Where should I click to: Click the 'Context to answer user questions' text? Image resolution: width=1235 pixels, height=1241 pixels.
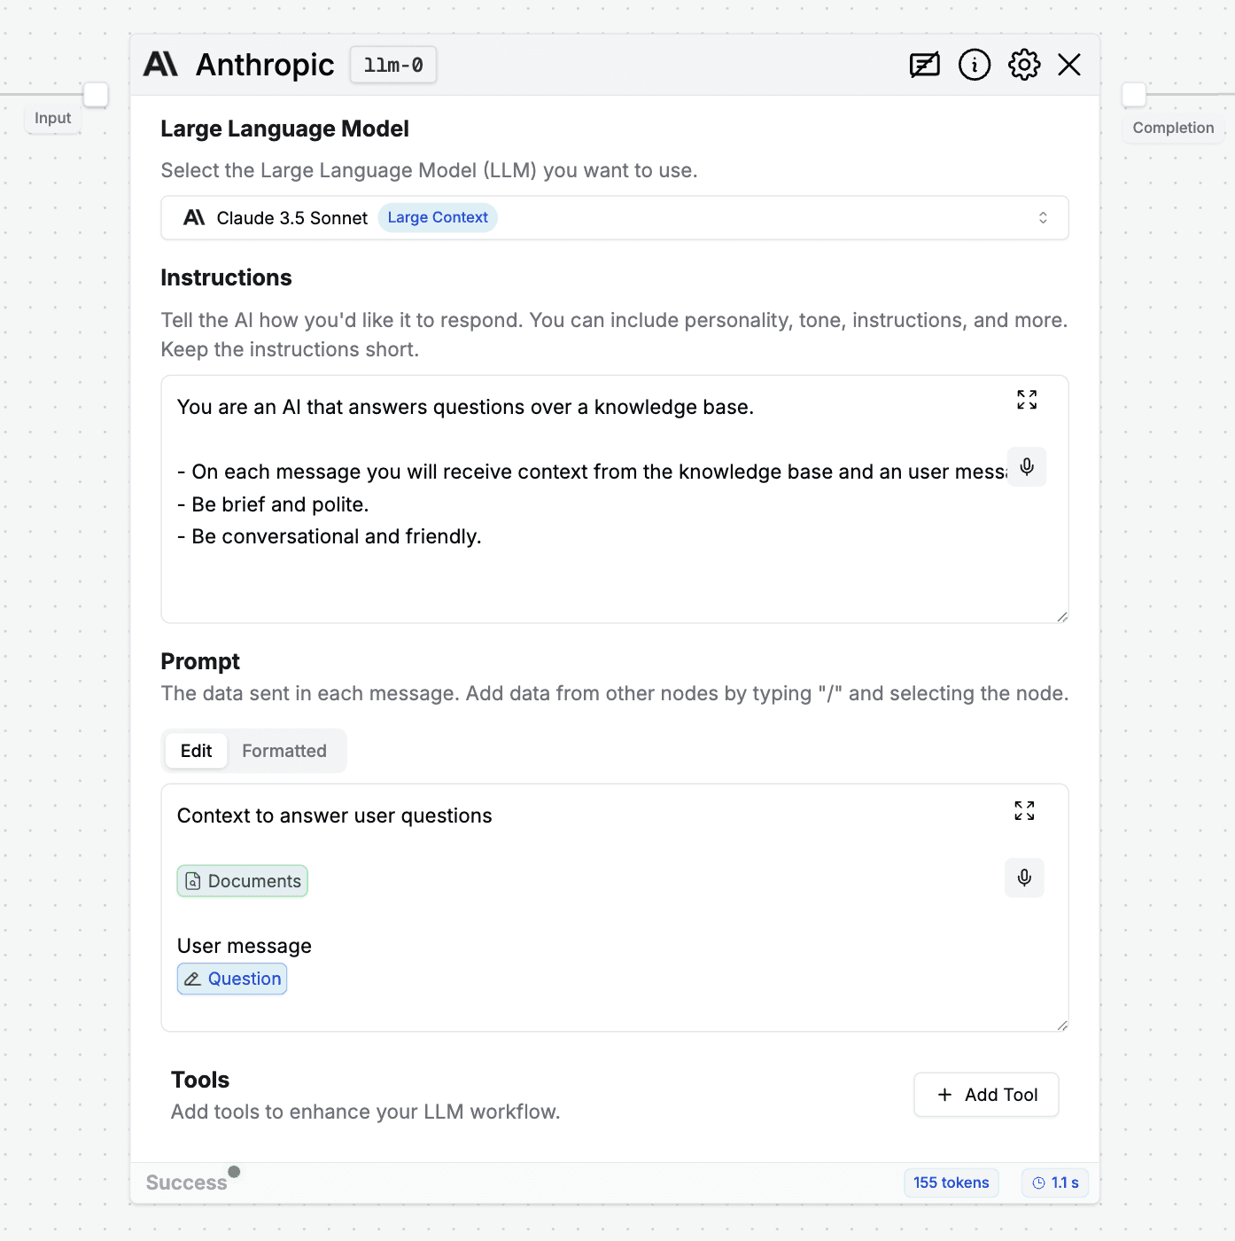point(335,816)
